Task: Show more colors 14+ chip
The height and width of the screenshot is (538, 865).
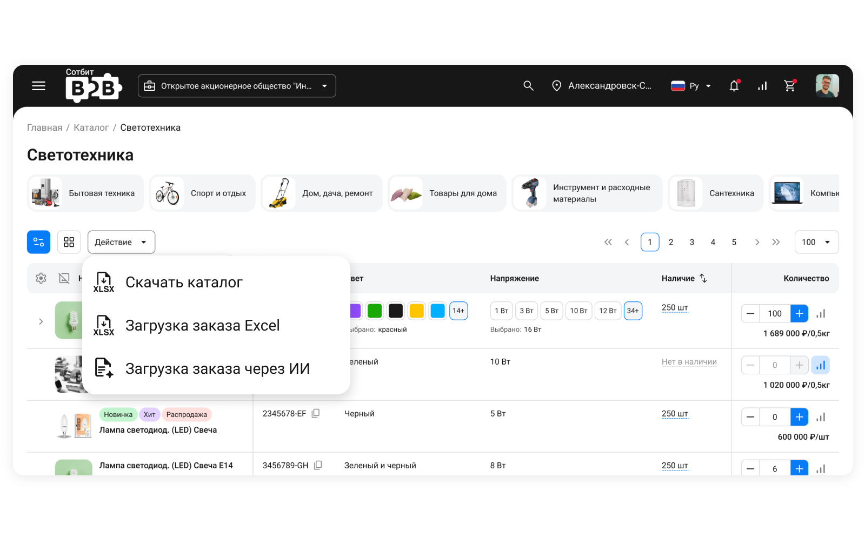Action: coord(458,311)
